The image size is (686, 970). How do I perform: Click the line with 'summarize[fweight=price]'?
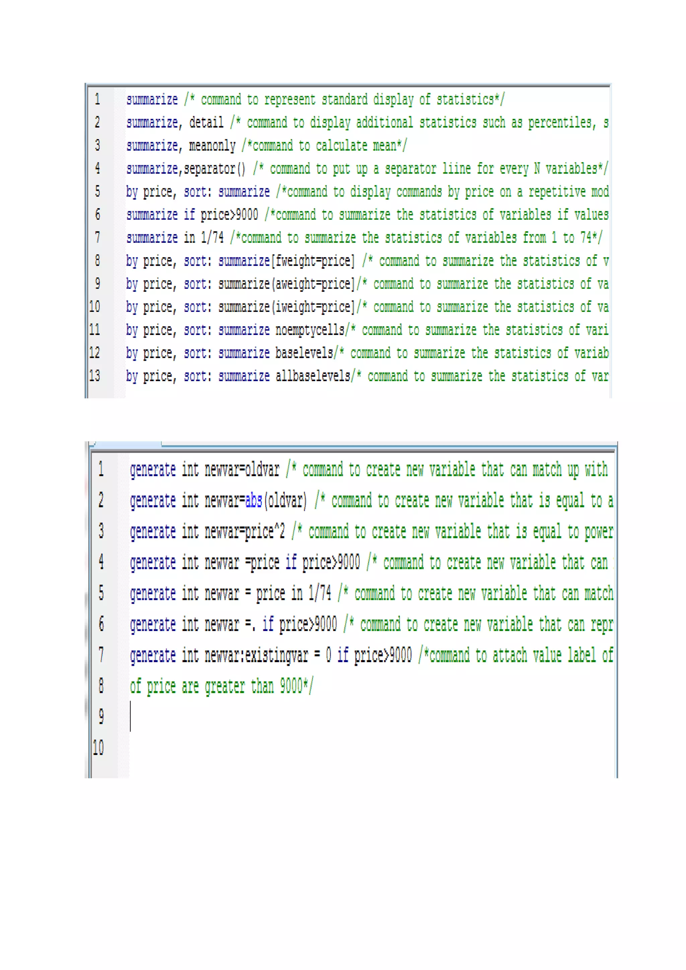coord(367,261)
